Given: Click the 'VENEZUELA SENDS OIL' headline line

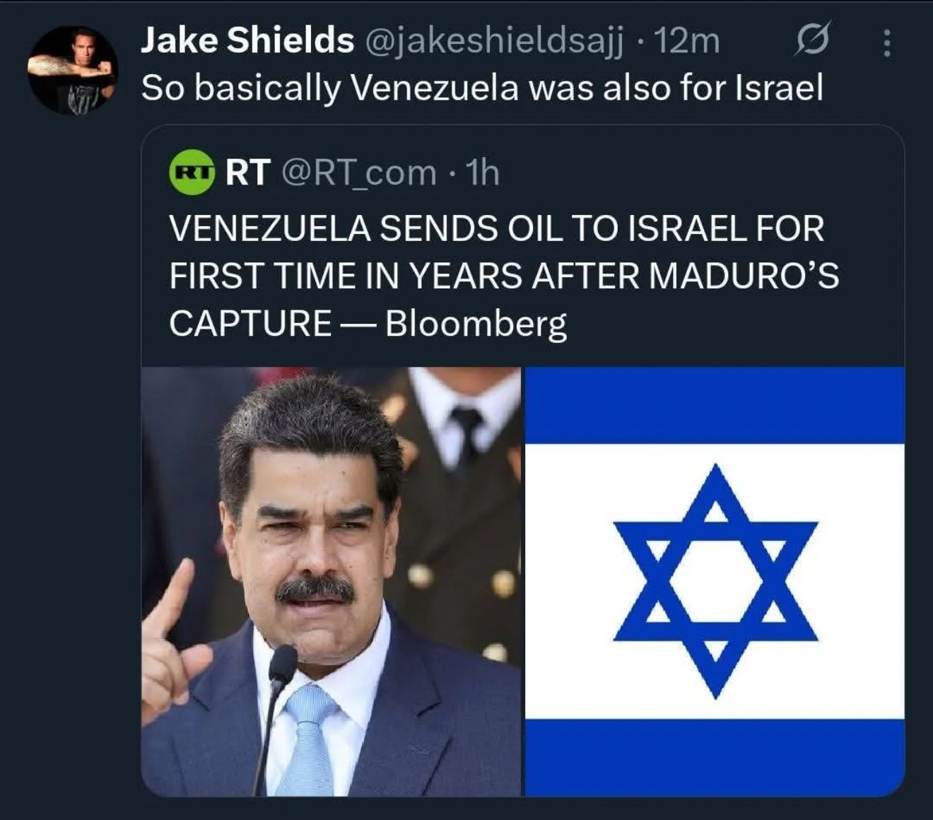Looking at the screenshot, I should pyautogui.click(x=496, y=229).
